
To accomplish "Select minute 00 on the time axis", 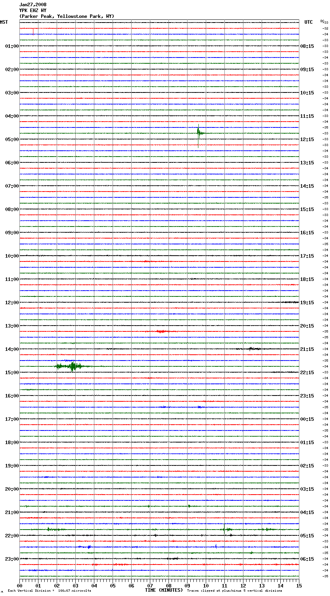I will point(20,586).
